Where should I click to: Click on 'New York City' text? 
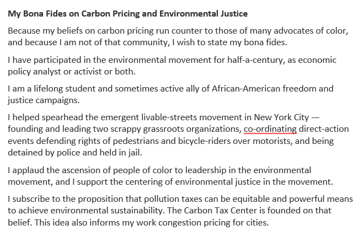click(x=281, y=117)
